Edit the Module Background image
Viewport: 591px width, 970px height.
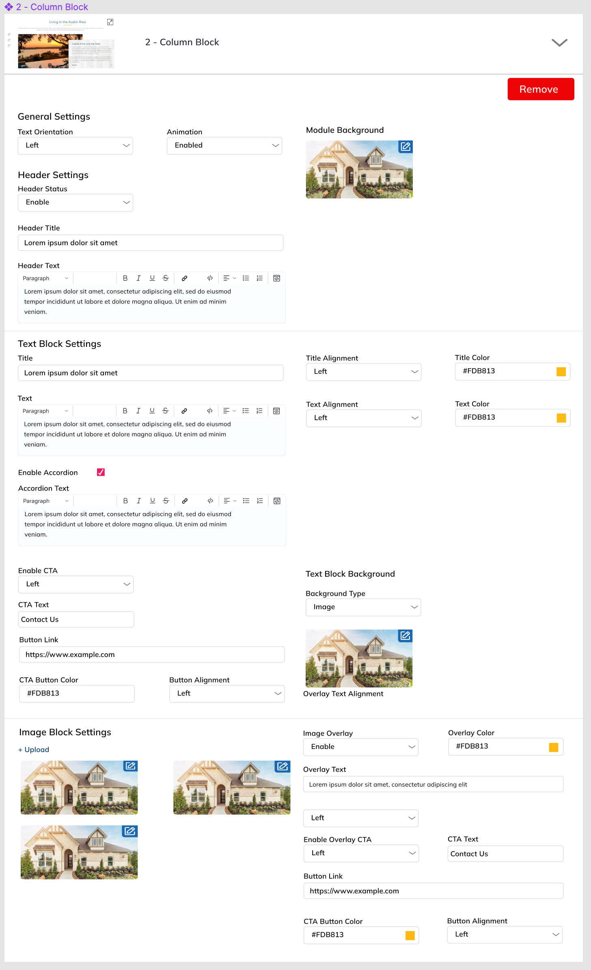pos(406,147)
